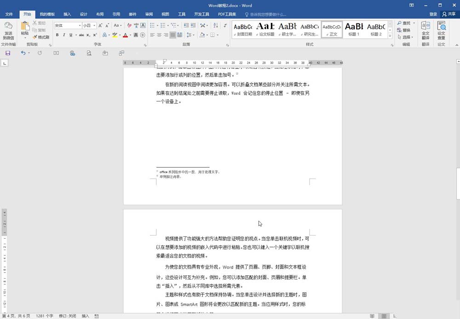Image resolution: width=460 pixels, height=319 pixels.
Task: Click the read mode view icon in status bar
Action: click(372, 316)
